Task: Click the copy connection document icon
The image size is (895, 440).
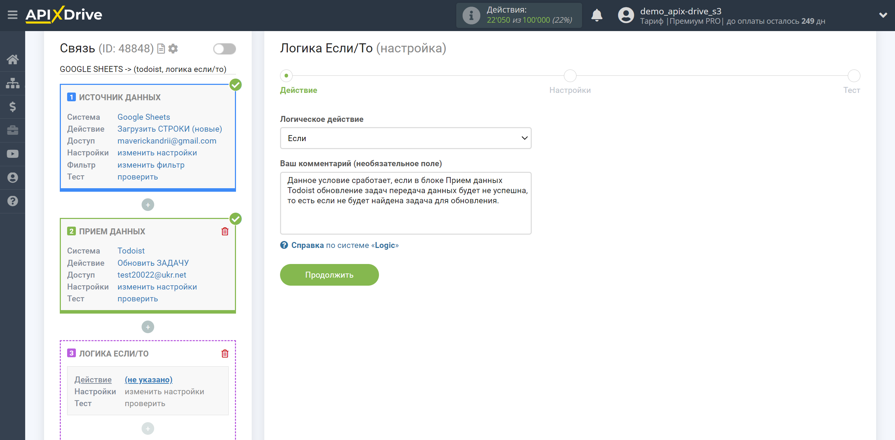Action: [161, 49]
